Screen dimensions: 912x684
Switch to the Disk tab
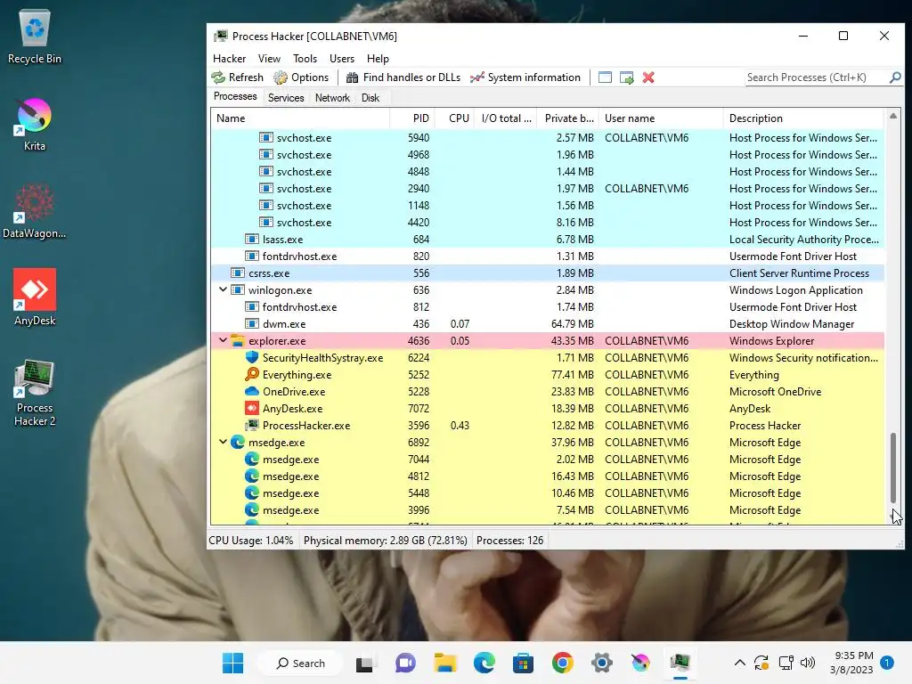coord(370,98)
